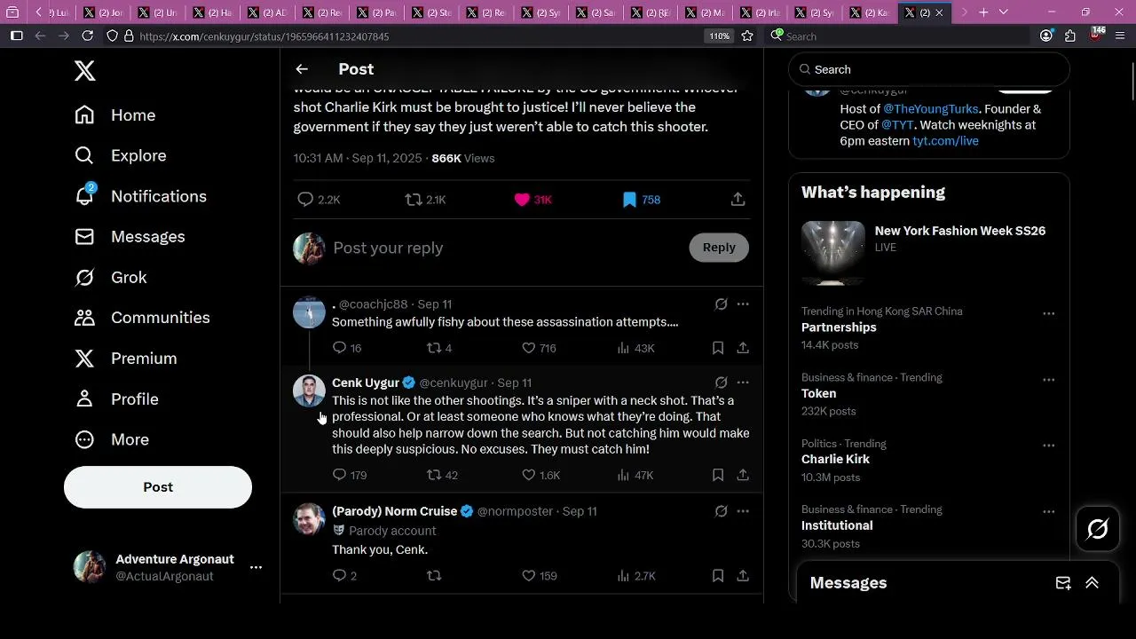Open Messages in the sidebar

coord(130,237)
